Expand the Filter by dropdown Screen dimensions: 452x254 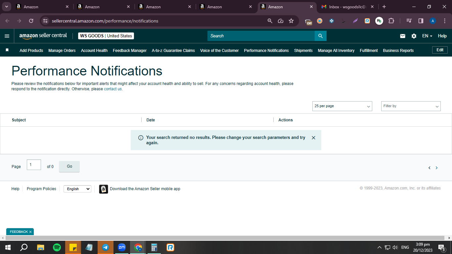click(411, 106)
